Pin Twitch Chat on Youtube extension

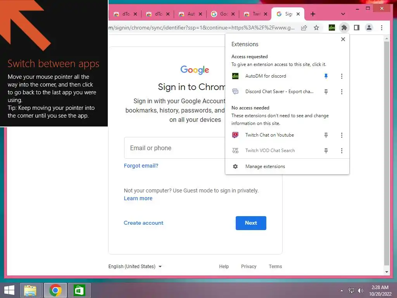point(326,135)
